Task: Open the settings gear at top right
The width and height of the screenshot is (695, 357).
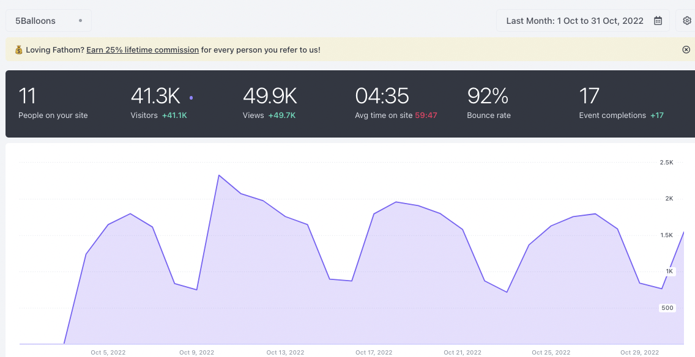Action: coord(686,20)
